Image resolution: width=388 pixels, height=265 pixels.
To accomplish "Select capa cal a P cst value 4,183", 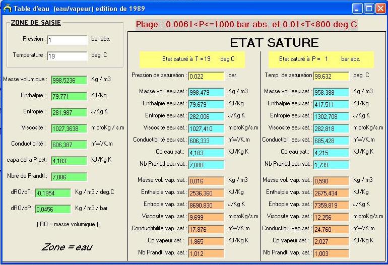I will 69,161.
